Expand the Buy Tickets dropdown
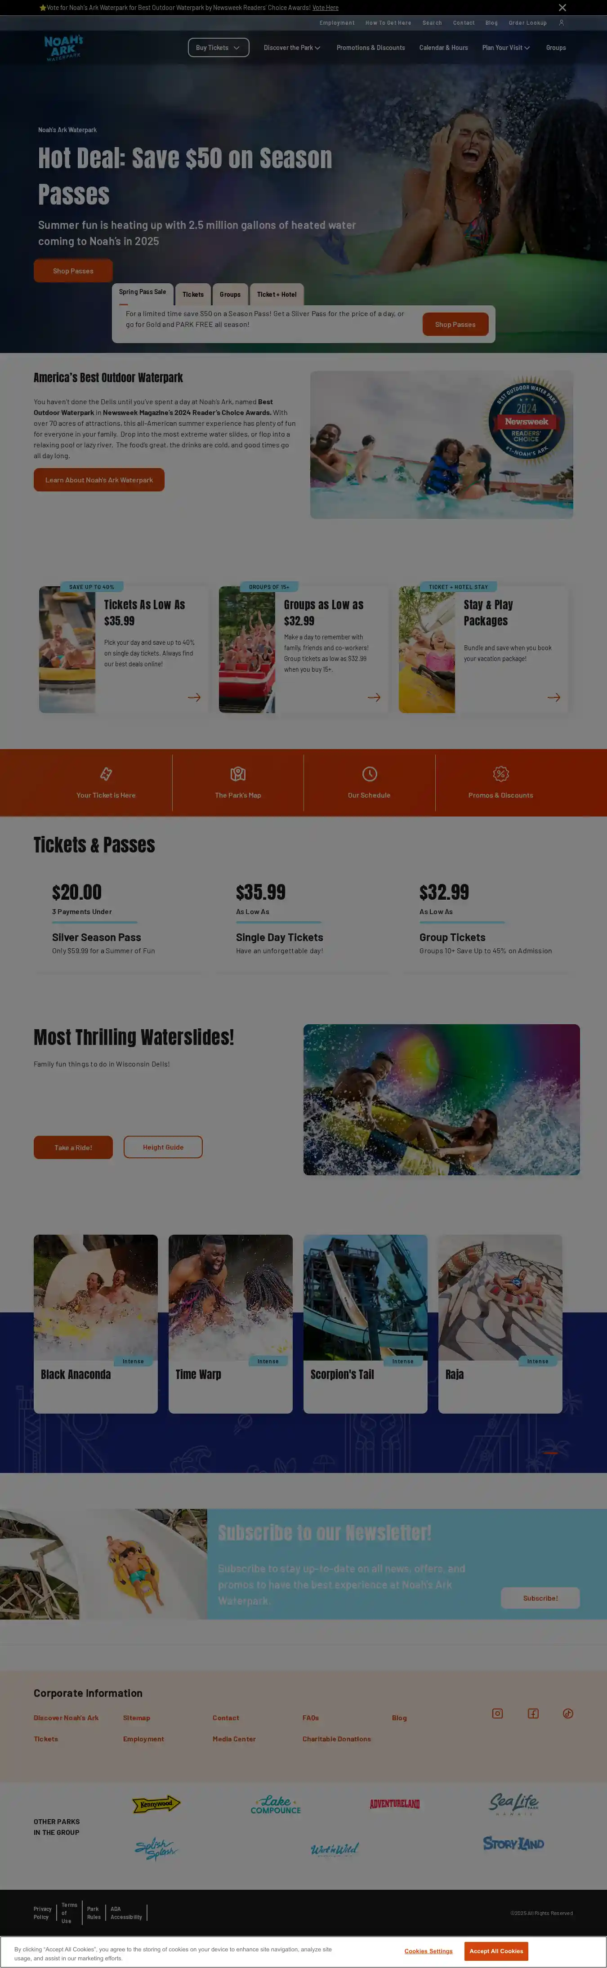The height and width of the screenshot is (1968, 607). coord(219,47)
